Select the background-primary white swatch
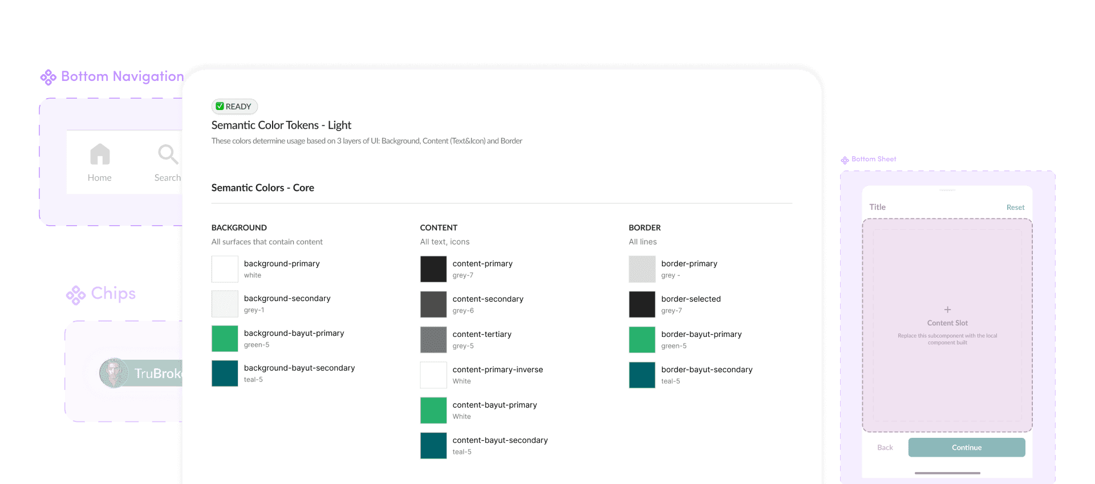This screenshot has width=1095, height=484. [x=225, y=269]
